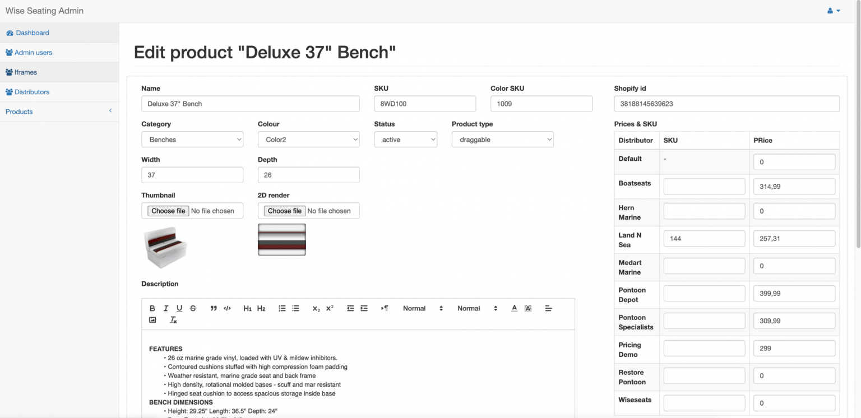The image size is (861, 418).
Task: Open the Status dropdown set to active
Action: 405,139
